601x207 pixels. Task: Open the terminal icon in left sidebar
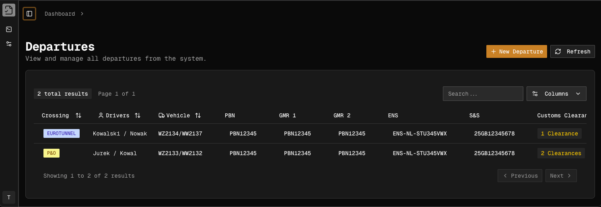pos(9,29)
